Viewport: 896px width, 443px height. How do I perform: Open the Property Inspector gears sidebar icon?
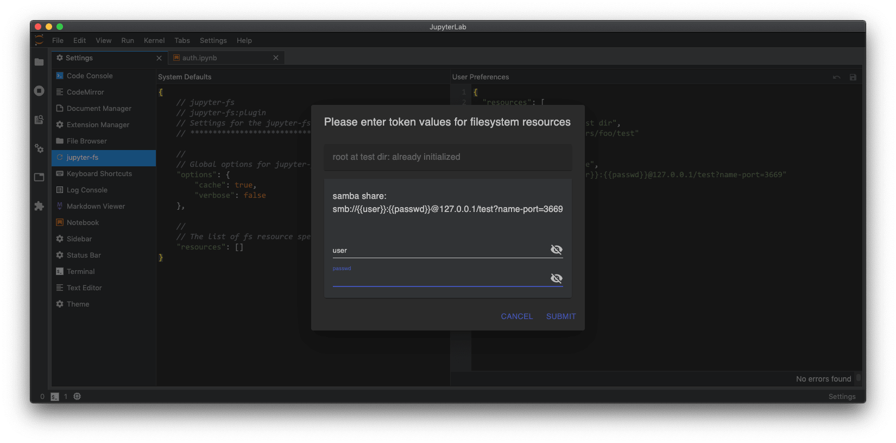pyautogui.click(x=39, y=148)
